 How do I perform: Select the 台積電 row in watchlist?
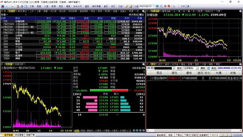(73, 36)
